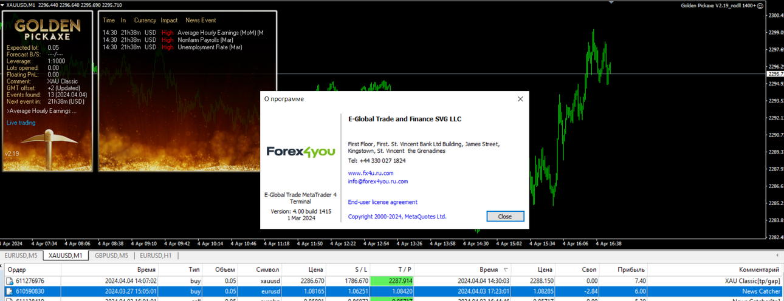Click the order icon of row 611276976
The height and width of the screenshot is (301, 784).
[9, 282]
